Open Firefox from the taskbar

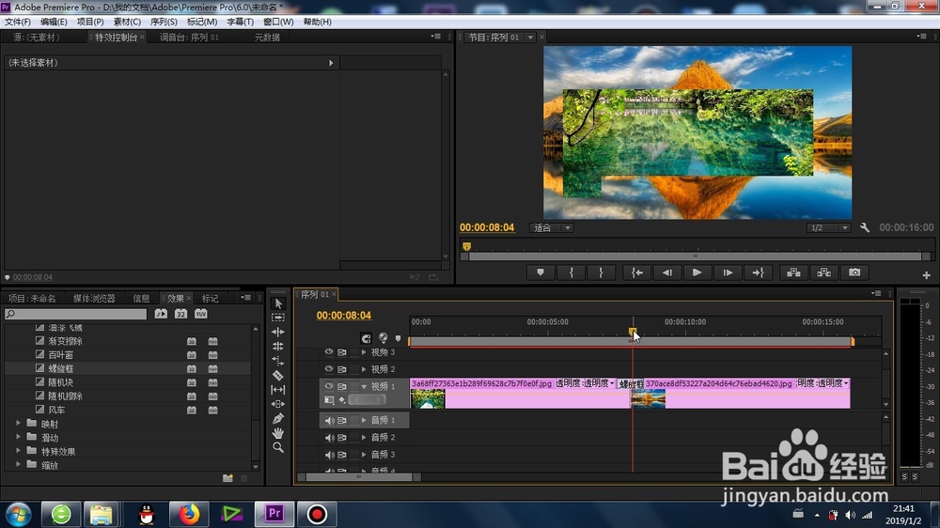click(189, 514)
